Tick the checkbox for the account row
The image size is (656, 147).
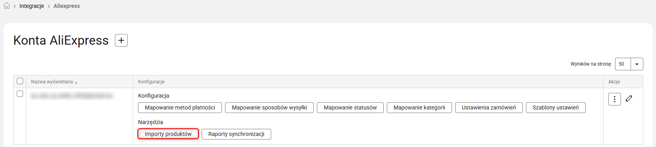(x=20, y=94)
